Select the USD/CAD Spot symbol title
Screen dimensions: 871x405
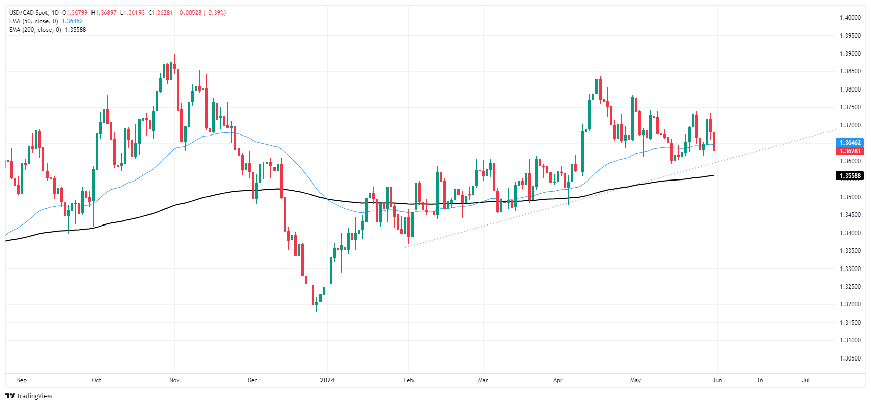click(x=29, y=13)
